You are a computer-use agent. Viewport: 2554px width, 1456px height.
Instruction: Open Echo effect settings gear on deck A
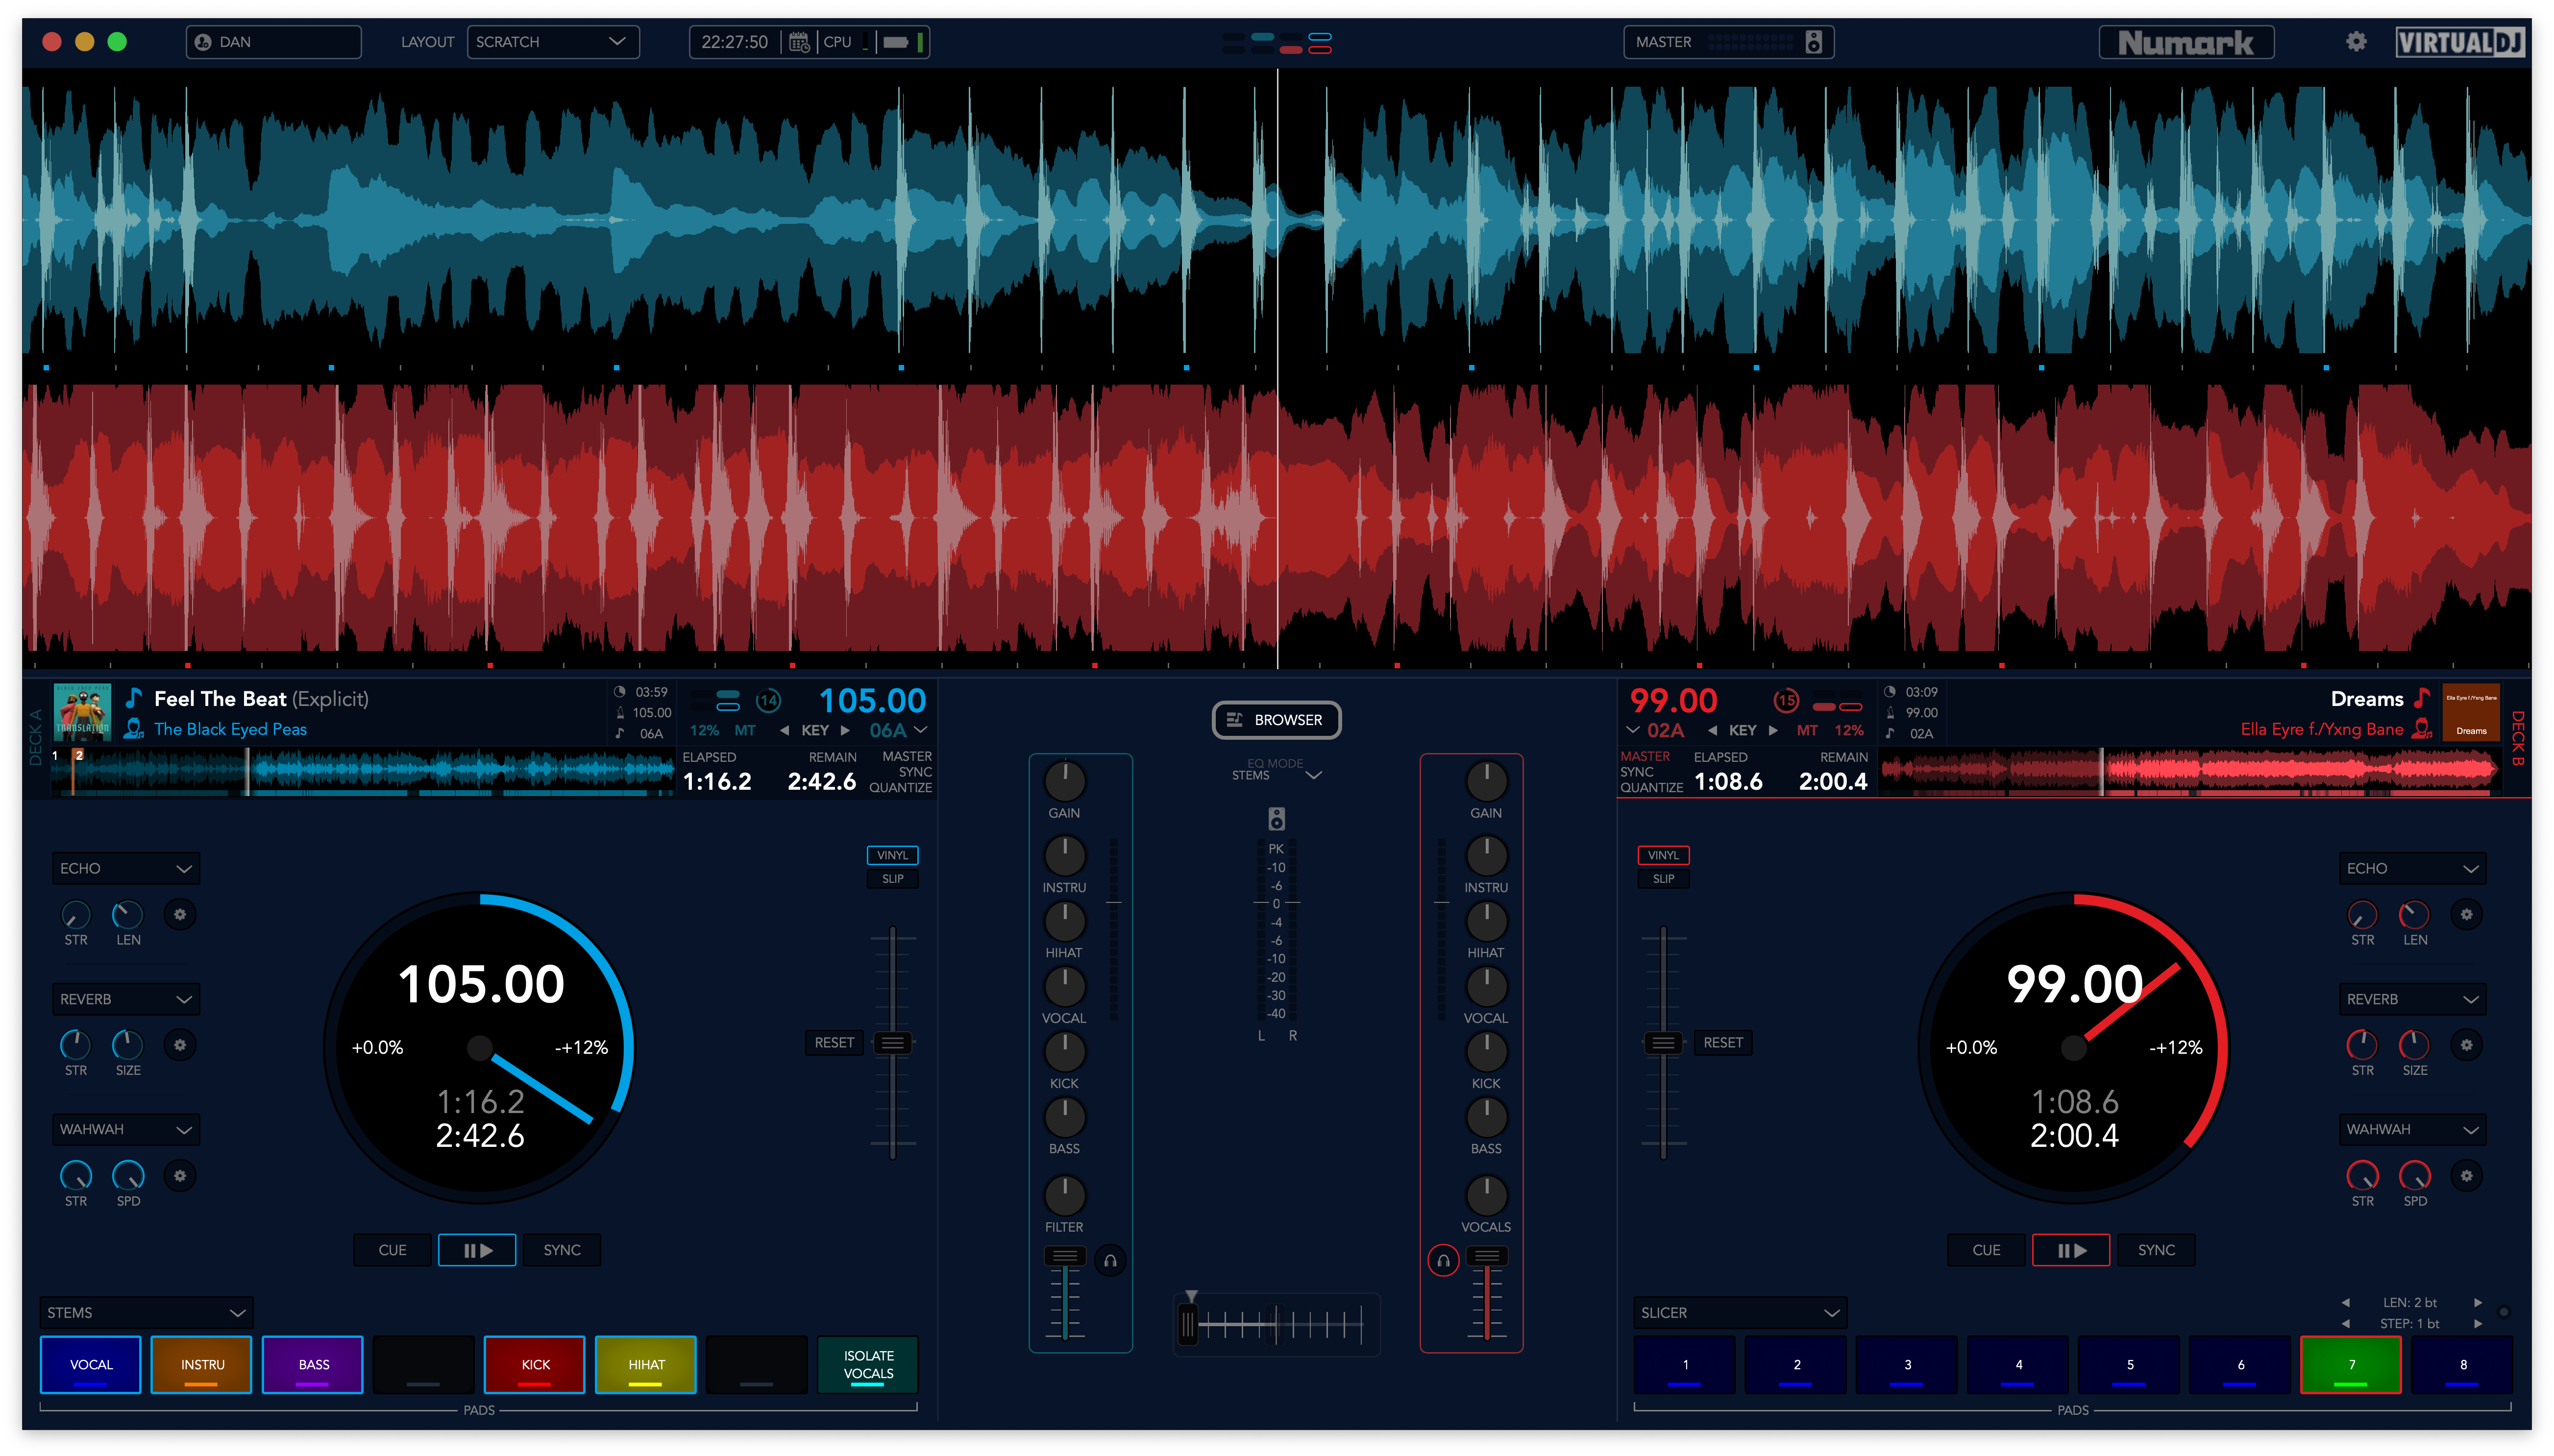pos(180,914)
